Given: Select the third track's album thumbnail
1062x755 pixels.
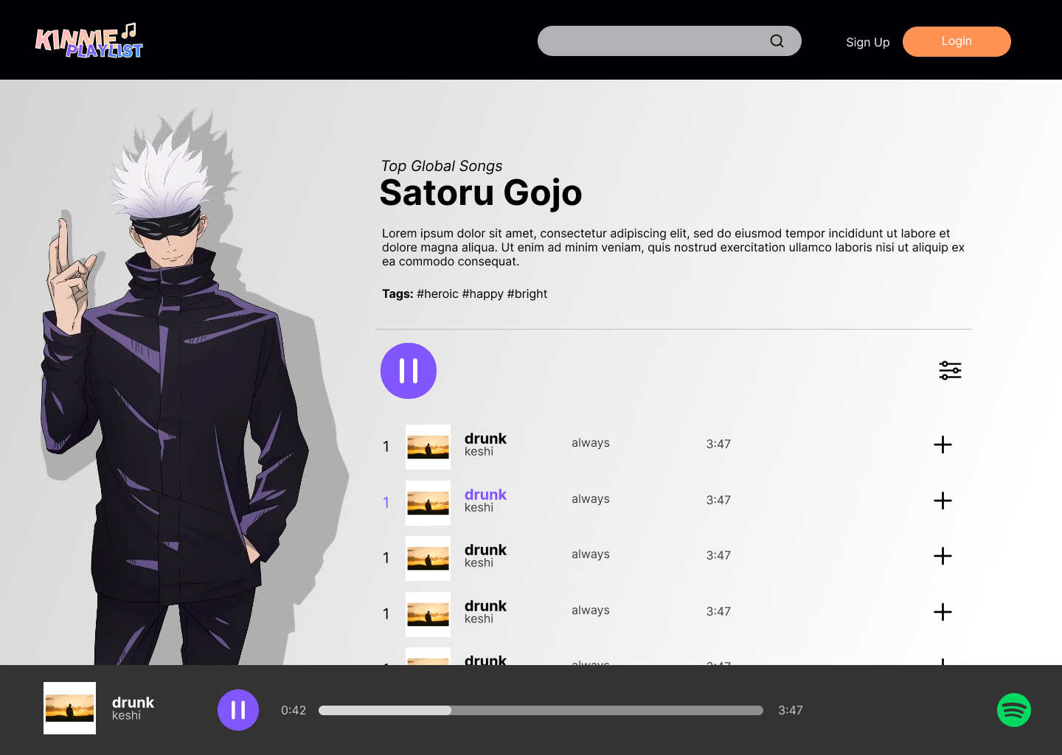Looking at the screenshot, I should coord(428,558).
